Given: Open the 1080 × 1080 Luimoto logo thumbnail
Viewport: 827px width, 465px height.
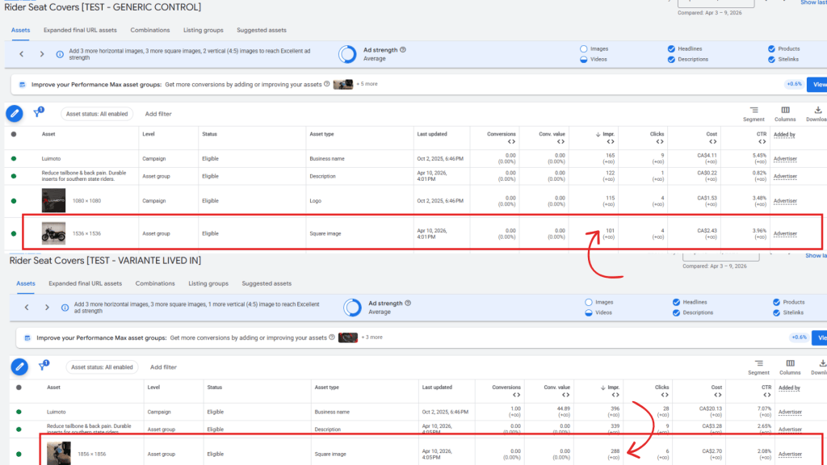Looking at the screenshot, I should (54, 200).
